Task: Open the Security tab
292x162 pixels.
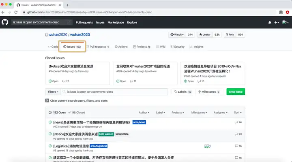Action: pyautogui.click(x=178, y=47)
